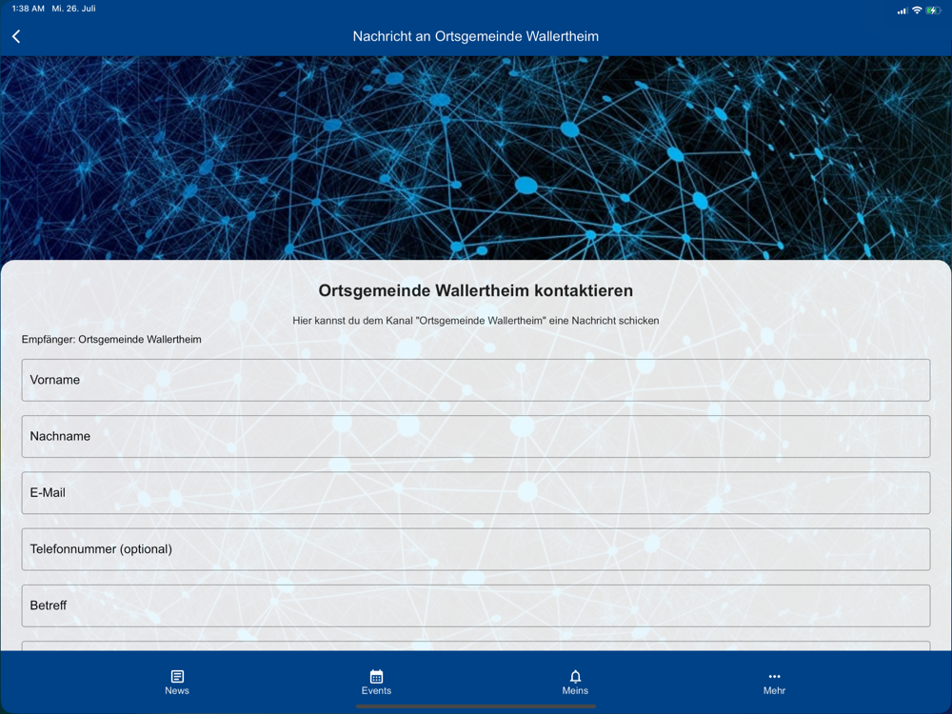Open the Mehr menu tab
This screenshot has height=714, width=952.
coord(774,683)
